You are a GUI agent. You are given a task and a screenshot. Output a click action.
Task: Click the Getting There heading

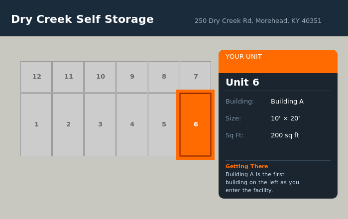[246, 166]
